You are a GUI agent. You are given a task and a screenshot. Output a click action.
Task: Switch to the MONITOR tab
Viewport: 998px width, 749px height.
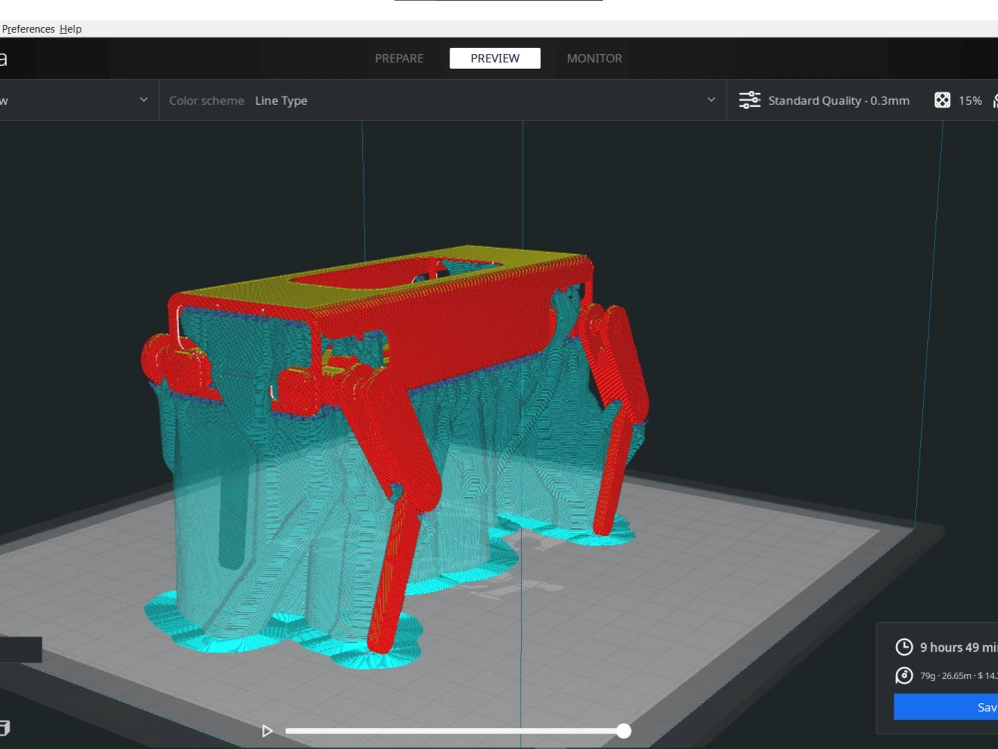(594, 58)
